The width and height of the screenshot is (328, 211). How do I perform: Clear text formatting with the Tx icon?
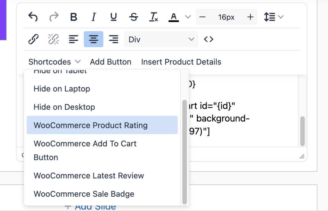[x=153, y=17]
